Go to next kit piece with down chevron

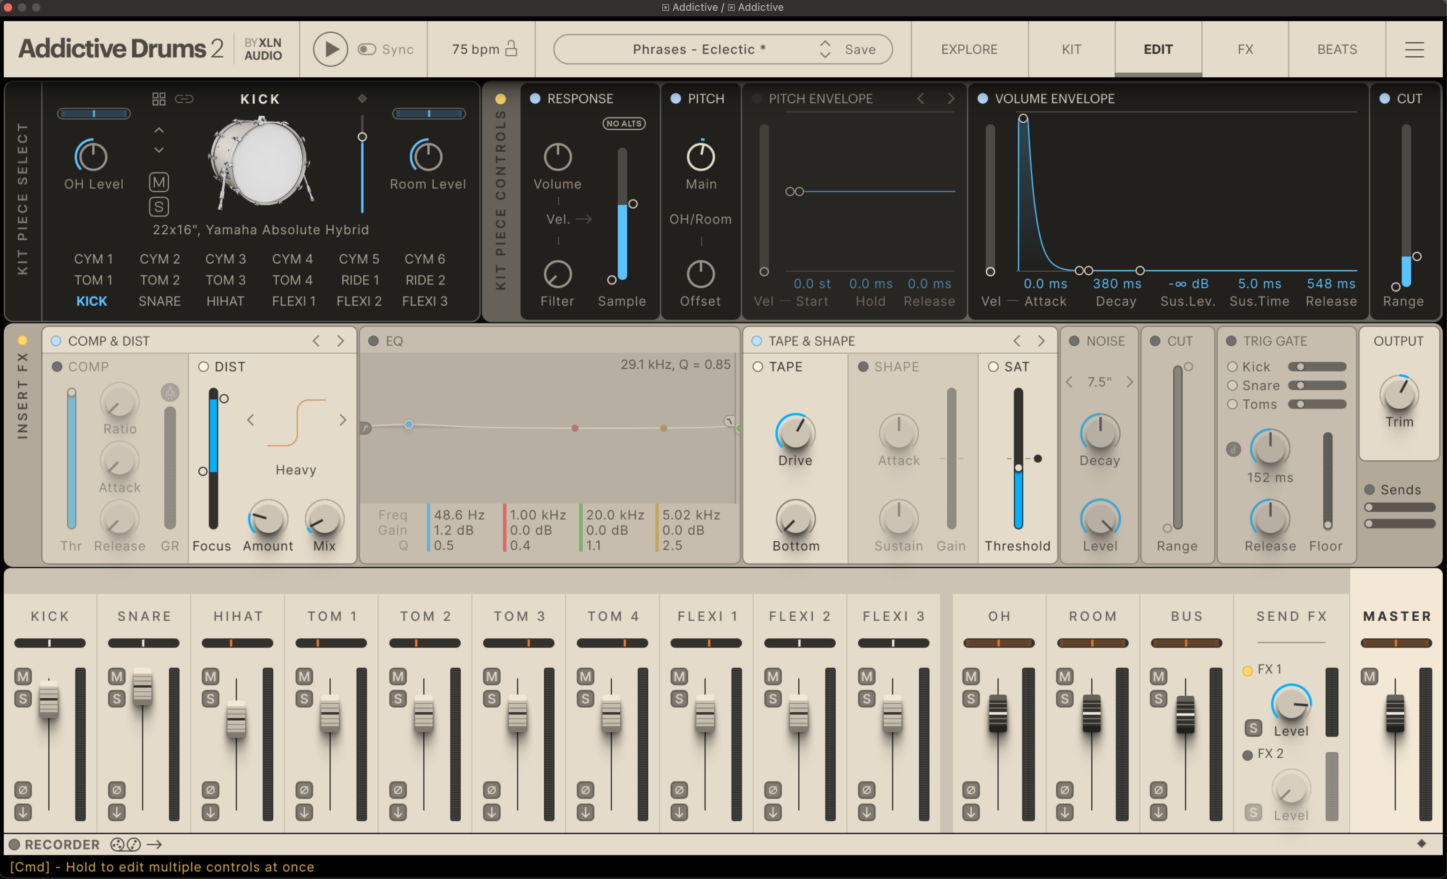coord(158,150)
